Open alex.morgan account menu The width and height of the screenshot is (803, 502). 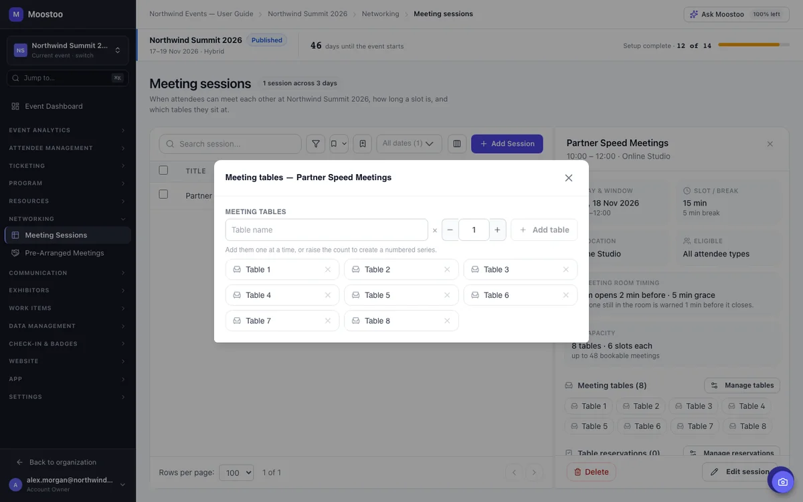point(68,484)
